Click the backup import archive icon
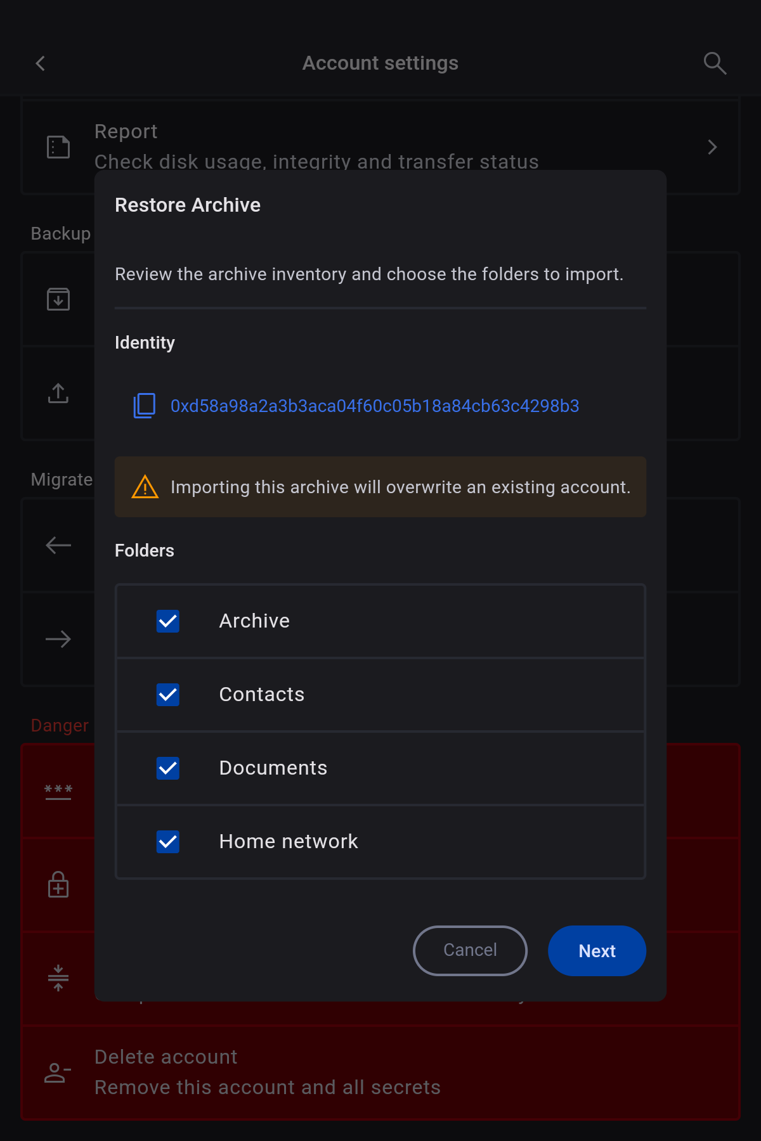 [x=58, y=299]
